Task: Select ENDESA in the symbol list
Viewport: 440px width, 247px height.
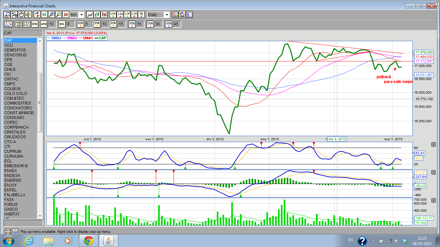Action: [20, 176]
